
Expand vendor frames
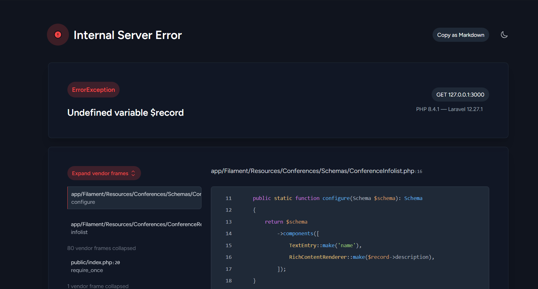click(104, 173)
